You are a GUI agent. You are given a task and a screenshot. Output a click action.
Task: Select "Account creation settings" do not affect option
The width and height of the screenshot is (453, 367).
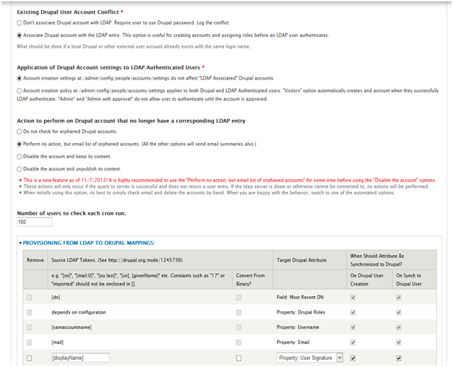(20, 78)
